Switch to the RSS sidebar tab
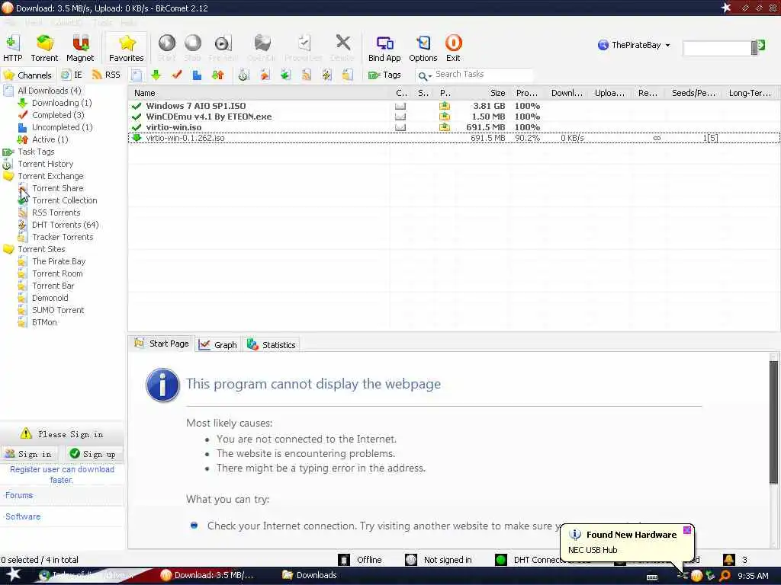 tap(107, 75)
